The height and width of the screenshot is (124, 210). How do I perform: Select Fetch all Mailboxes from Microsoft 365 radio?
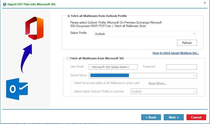tap(68, 58)
